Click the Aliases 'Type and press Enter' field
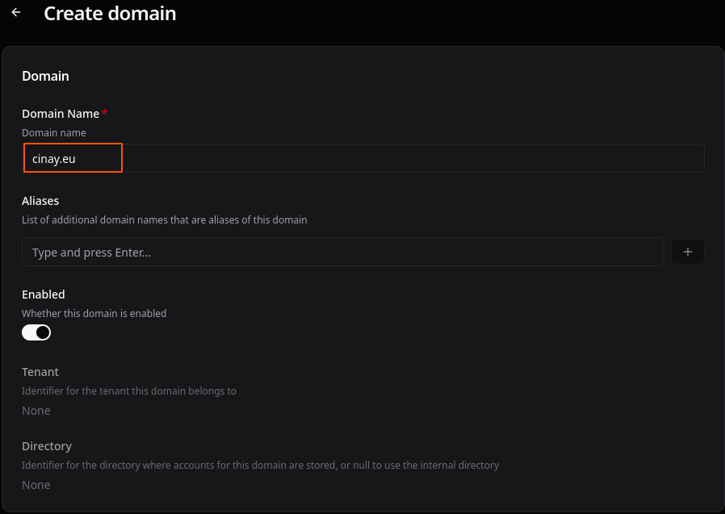 (x=342, y=253)
